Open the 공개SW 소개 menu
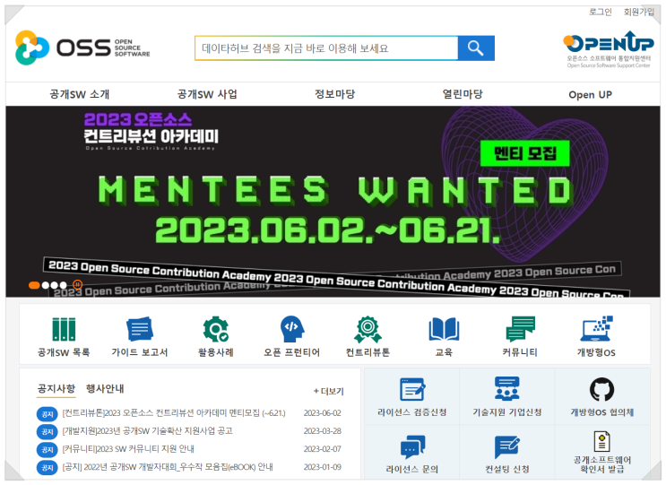The image size is (666, 485). [80, 94]
